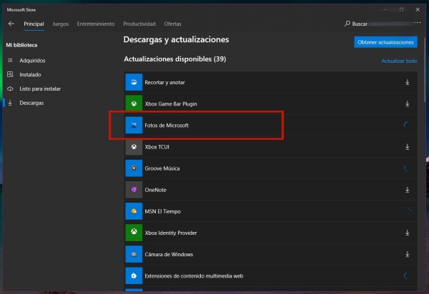
Task: Click the Fotos de Microsoft progress spinner
Action: (x=406, y=125)
